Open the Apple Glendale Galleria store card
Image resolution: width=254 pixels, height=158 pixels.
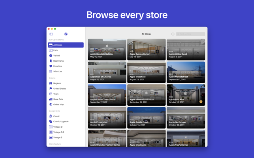pos(107,50)
